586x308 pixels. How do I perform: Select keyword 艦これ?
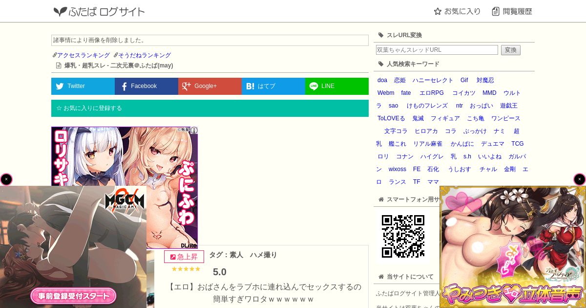click(398, 144)
